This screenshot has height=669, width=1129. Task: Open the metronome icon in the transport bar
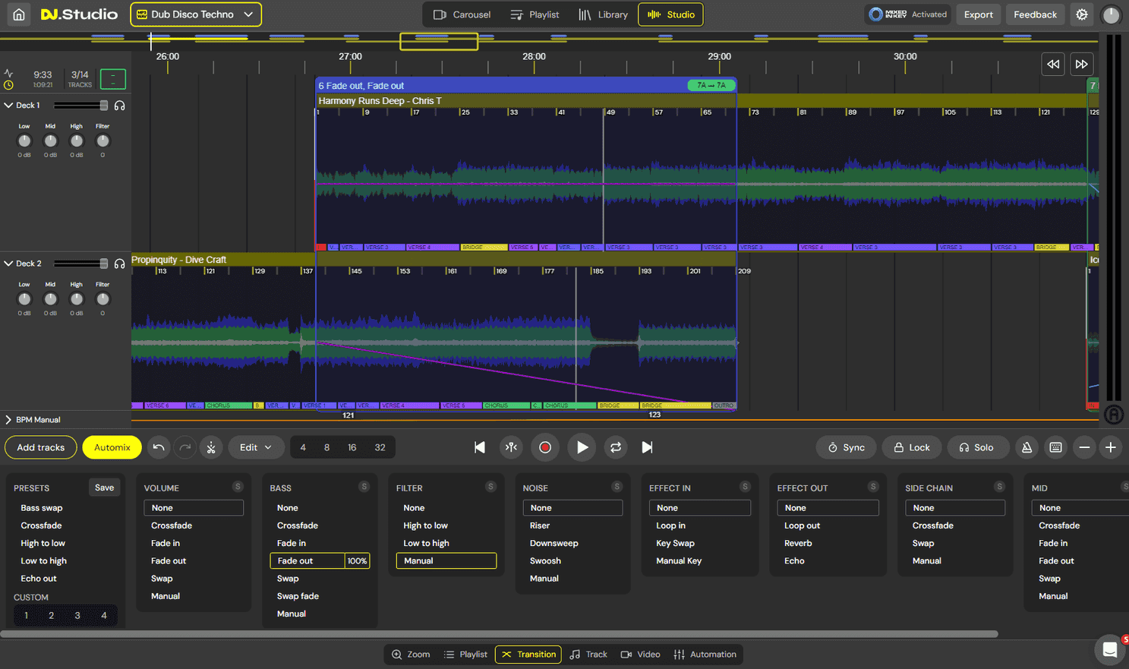click(x=1027, y=447)
